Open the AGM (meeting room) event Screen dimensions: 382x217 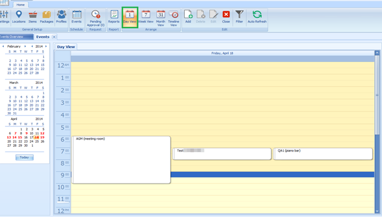click(x=121, y=160)
